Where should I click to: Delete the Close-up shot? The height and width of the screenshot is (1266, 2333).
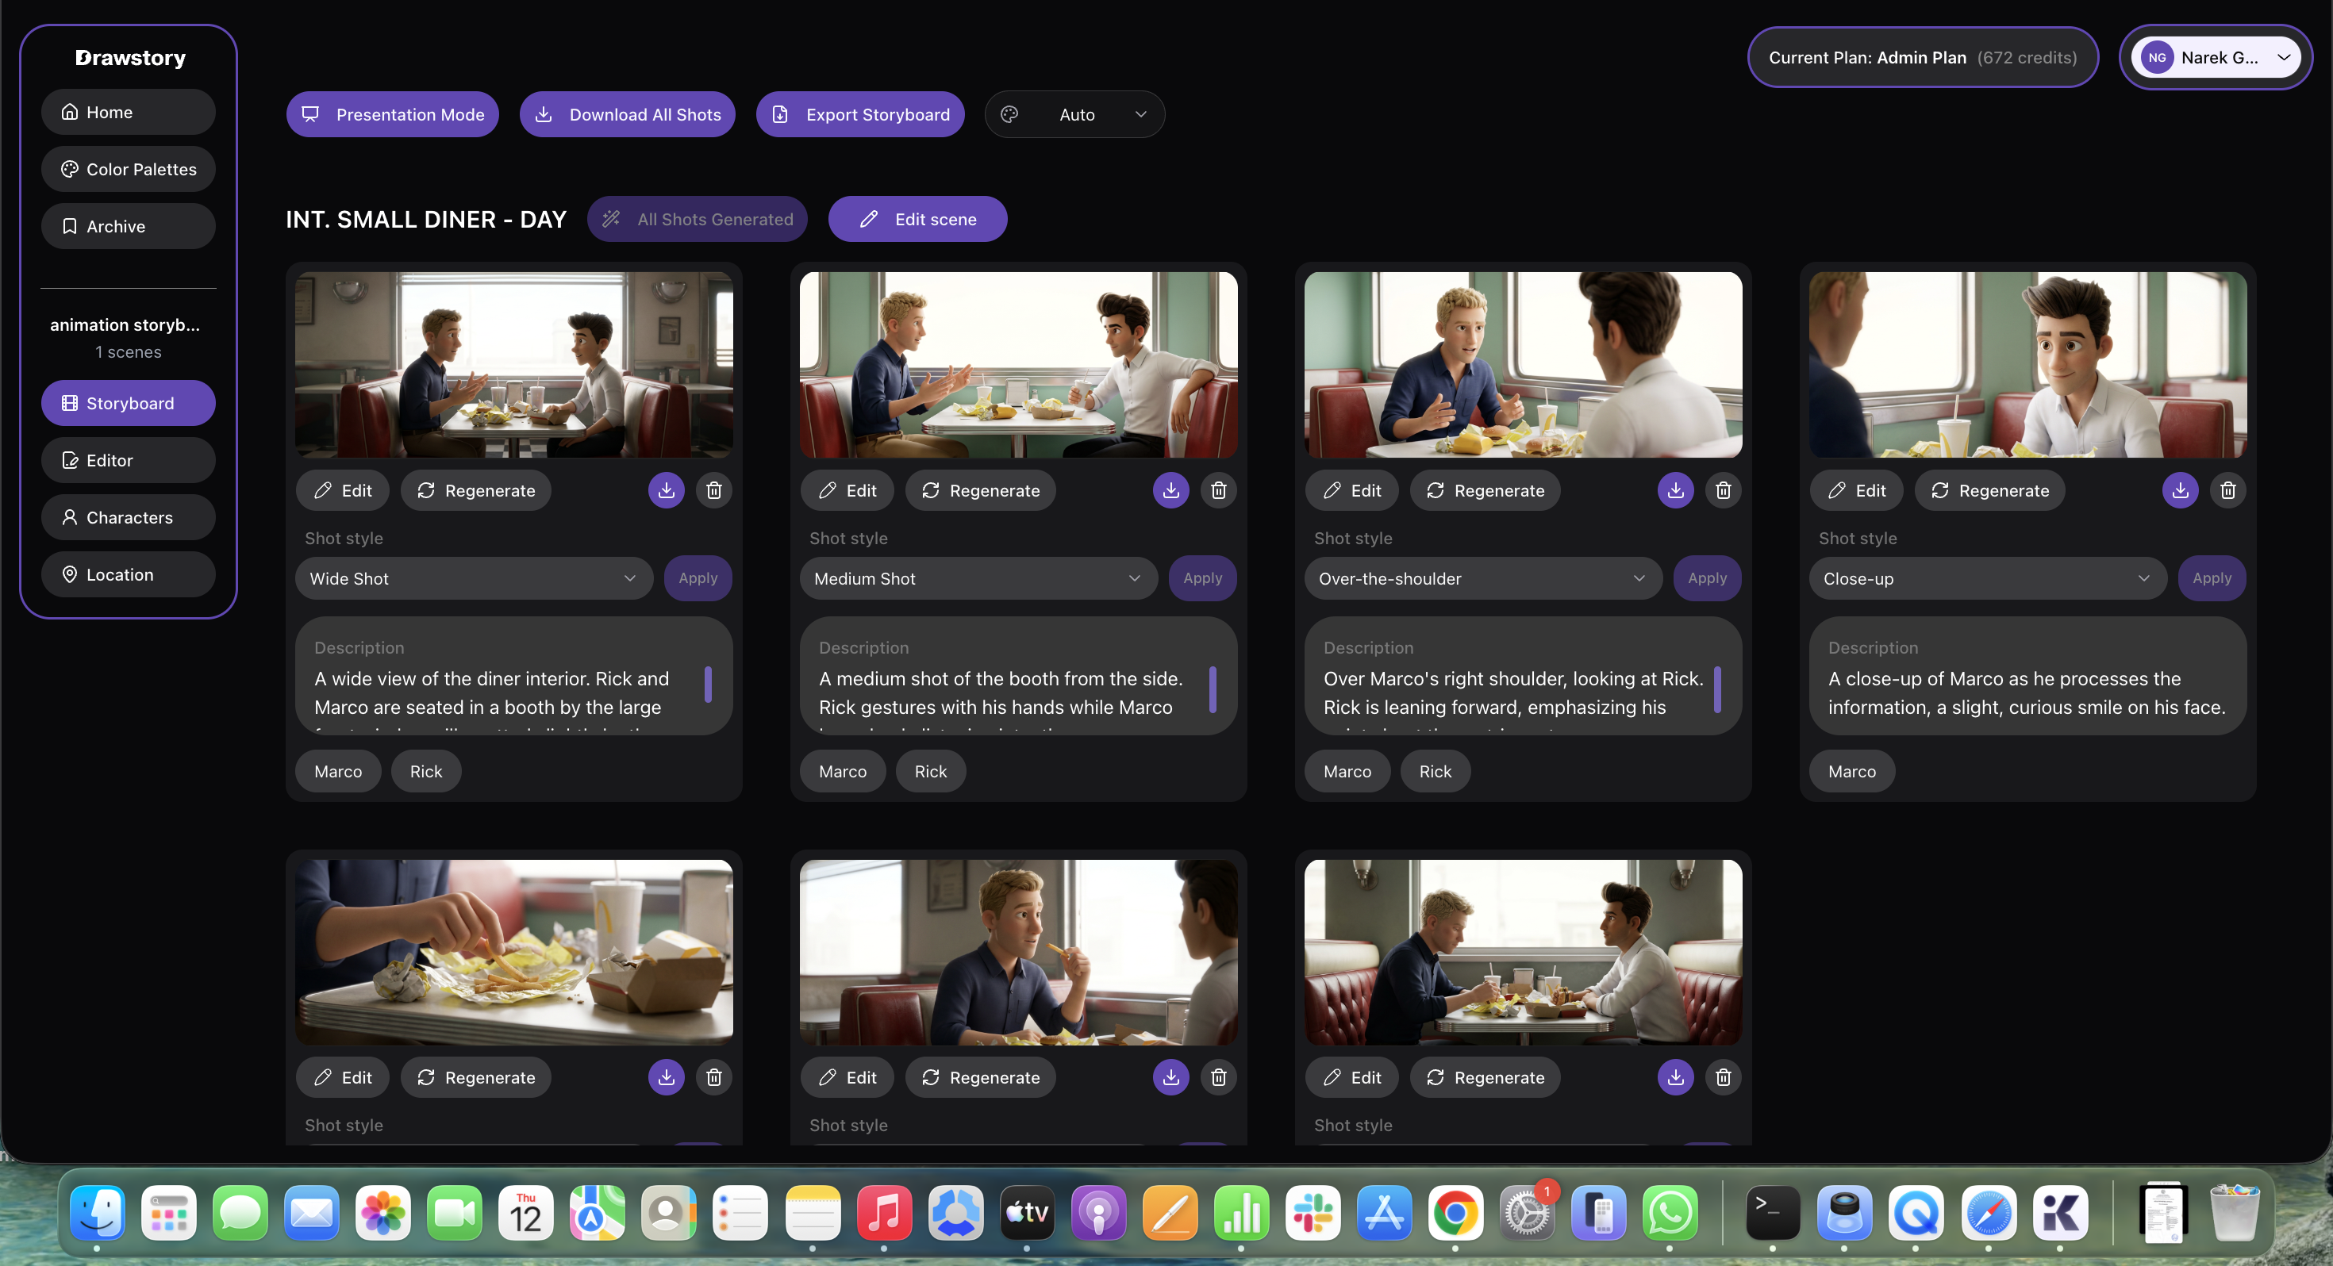pyautogui.click(x=2229, y=490)
